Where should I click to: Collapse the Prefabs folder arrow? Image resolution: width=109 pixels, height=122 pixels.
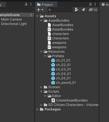pyautogui.click(x=45, y=56)
